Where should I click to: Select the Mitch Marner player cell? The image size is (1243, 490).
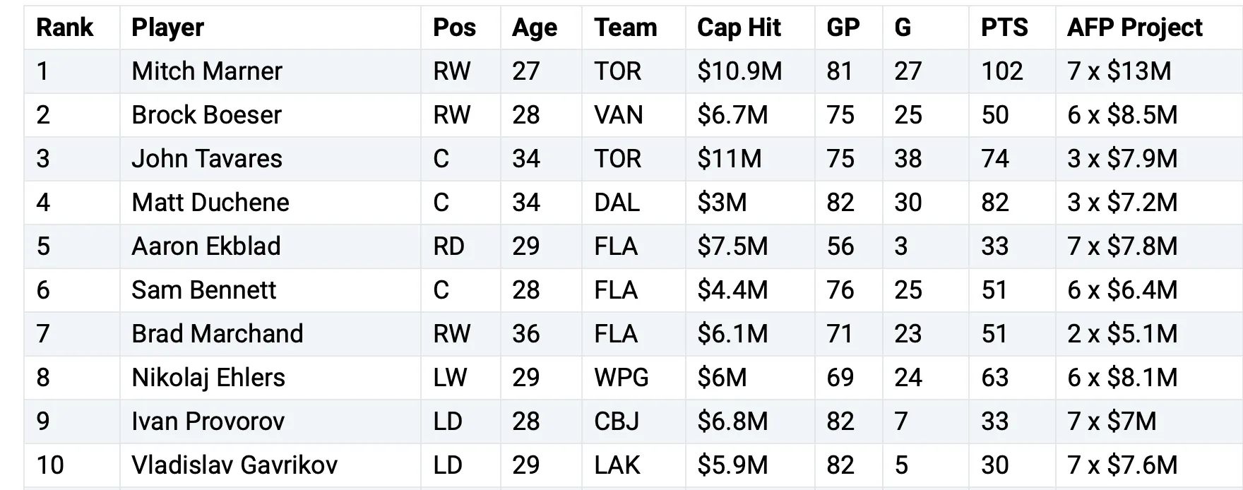[206, 71]
